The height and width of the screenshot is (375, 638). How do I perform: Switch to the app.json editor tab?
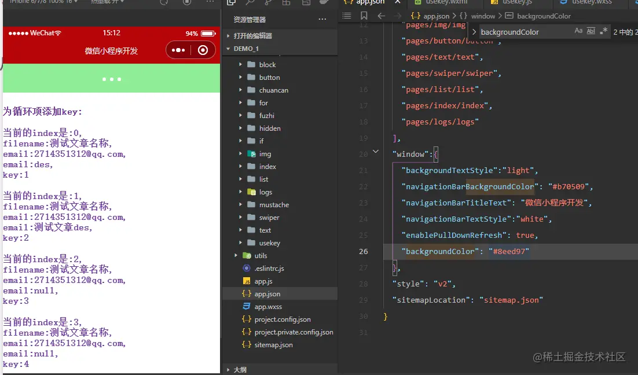tap(369, 2)
